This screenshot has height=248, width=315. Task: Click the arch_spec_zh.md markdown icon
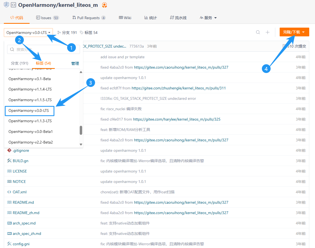tap(9, 234)
